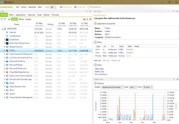
Task: Switch to the Blocker tab
Action: pos(47,15)
